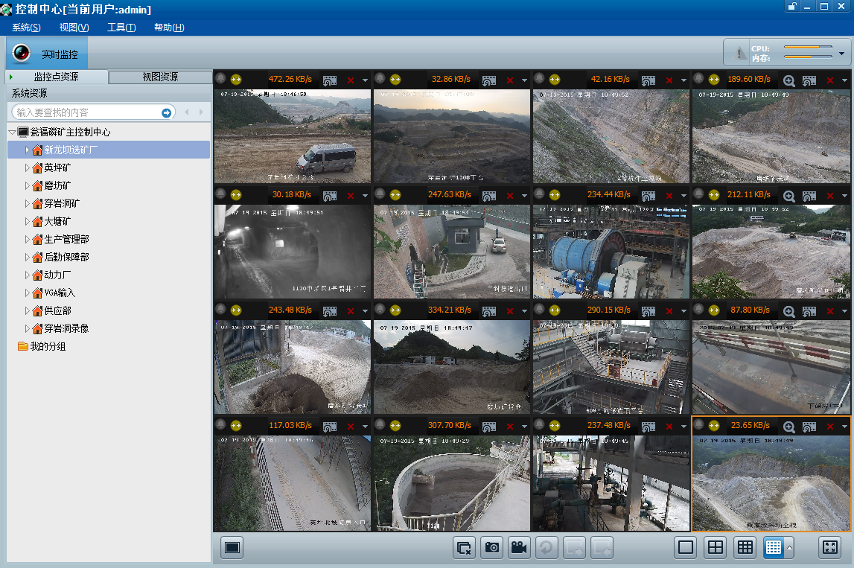Click the zoom magnifier on the 189.60 KB/s feed
The height and width of the screenshot is (568, 854).
point(789,80)
